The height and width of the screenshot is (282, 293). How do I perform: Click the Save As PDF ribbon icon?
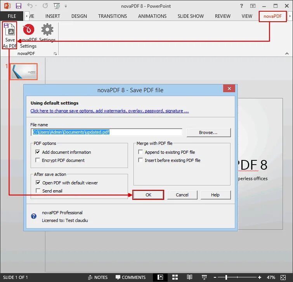(10, 35)
